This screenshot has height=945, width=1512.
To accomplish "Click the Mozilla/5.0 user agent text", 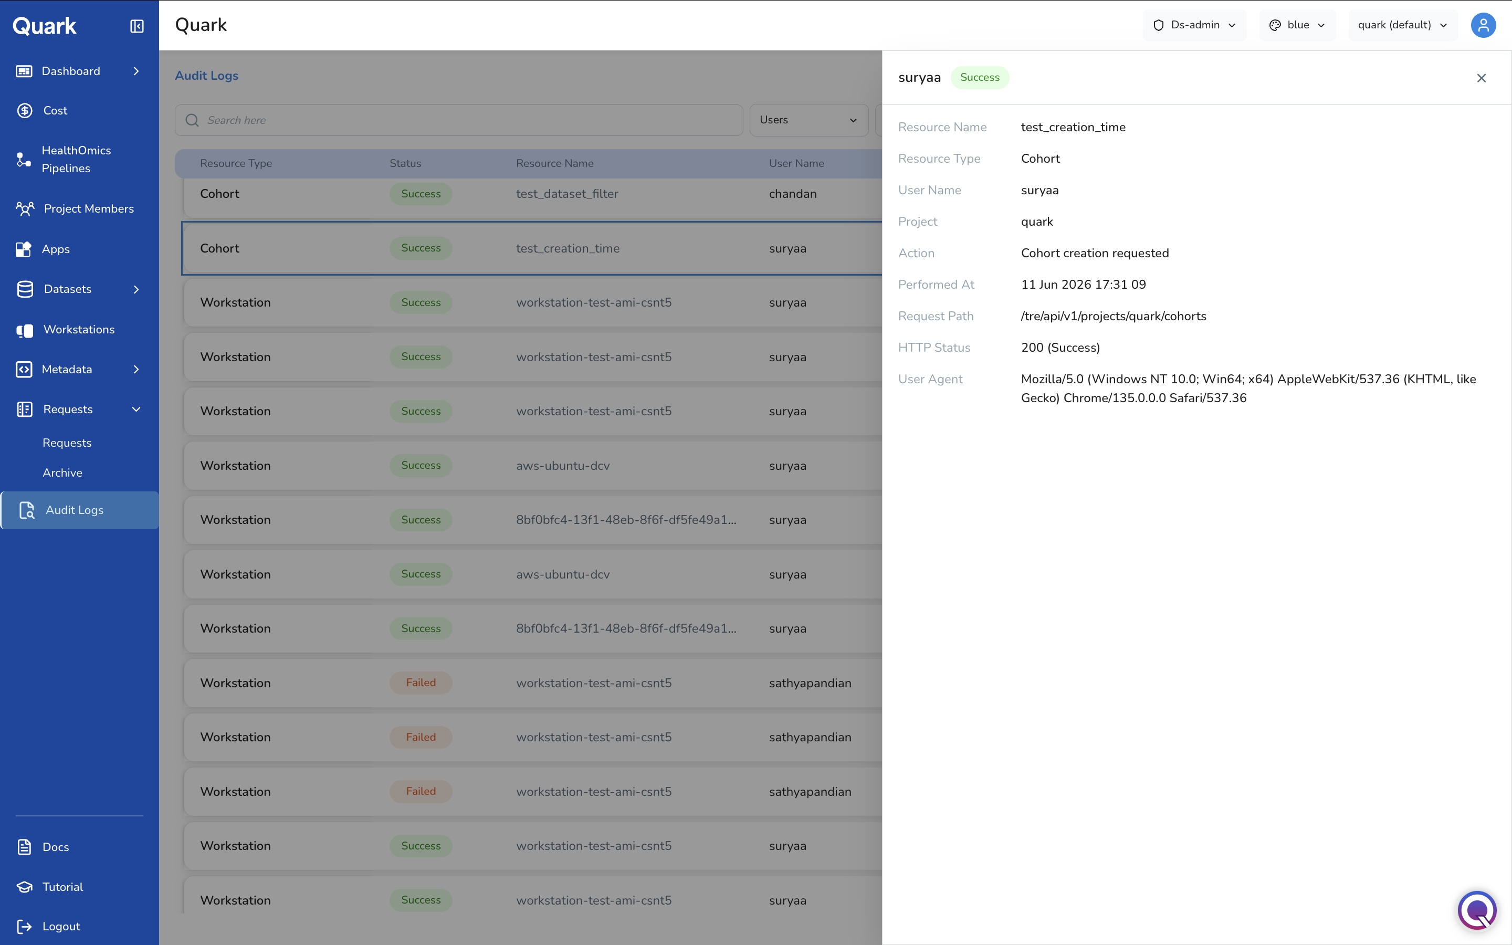I will [x=1248, y=388].
